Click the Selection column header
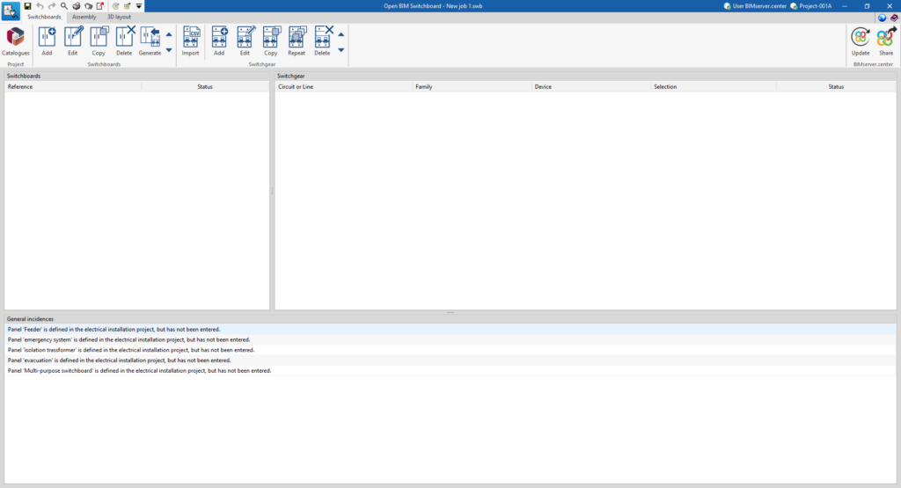Viewport: 901px width, 488px height. 714,87
